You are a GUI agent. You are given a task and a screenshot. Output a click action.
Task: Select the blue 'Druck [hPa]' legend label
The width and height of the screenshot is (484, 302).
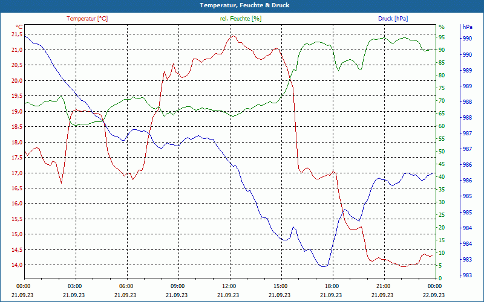tap(393, 19)
